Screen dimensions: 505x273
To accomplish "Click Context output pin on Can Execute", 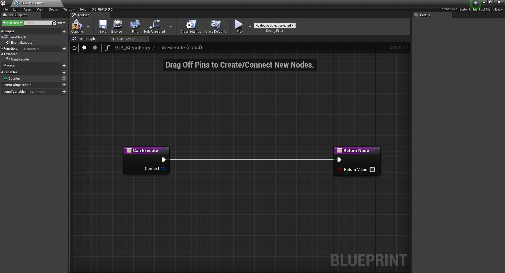I will [x=163, y=169].
